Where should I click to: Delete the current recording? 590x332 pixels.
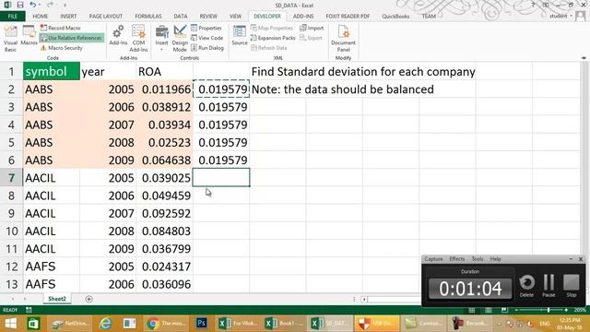click(526, 285)
